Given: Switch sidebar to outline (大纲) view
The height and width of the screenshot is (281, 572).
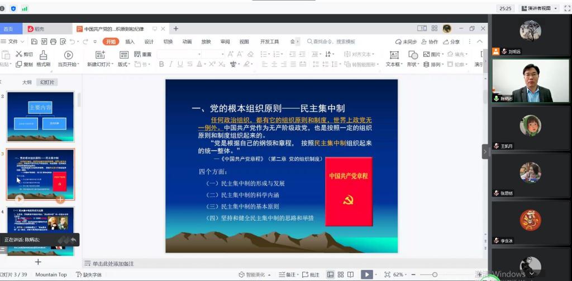Looking at the screenshot, I should [27, 82].
